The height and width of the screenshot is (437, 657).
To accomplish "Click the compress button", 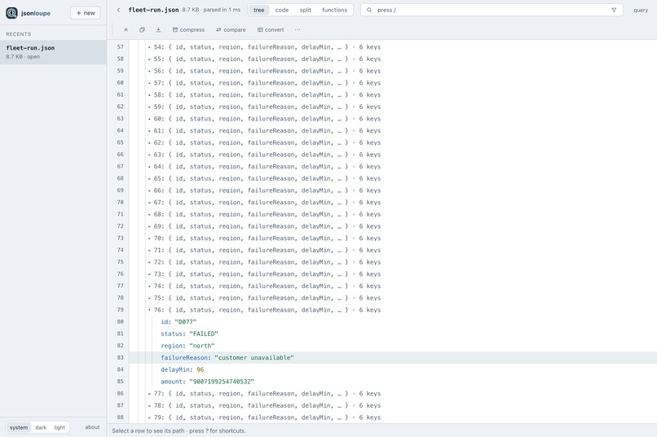I will [x=188, y=29].
